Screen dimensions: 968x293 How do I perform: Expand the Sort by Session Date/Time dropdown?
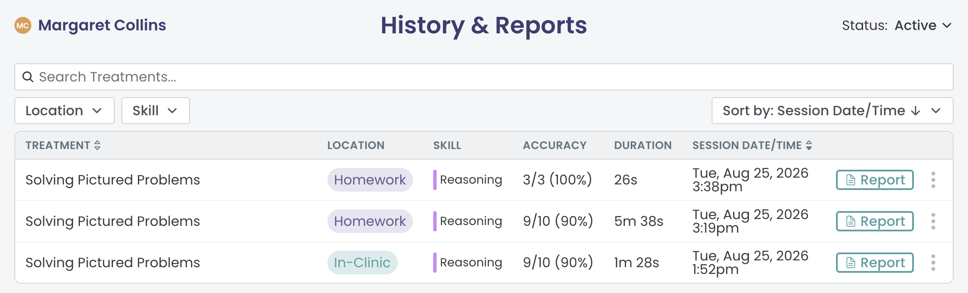(832, 111)
